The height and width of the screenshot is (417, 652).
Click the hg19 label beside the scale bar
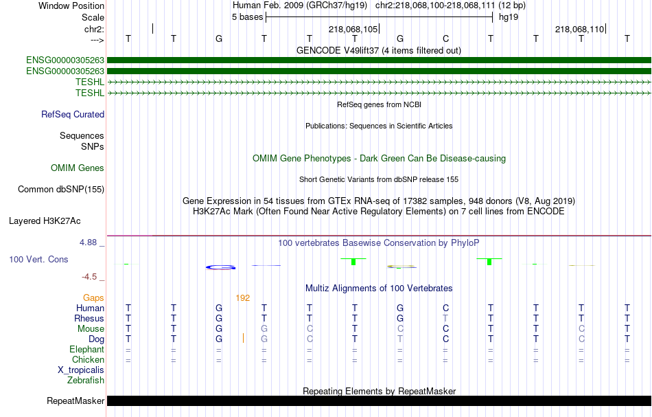508,17
